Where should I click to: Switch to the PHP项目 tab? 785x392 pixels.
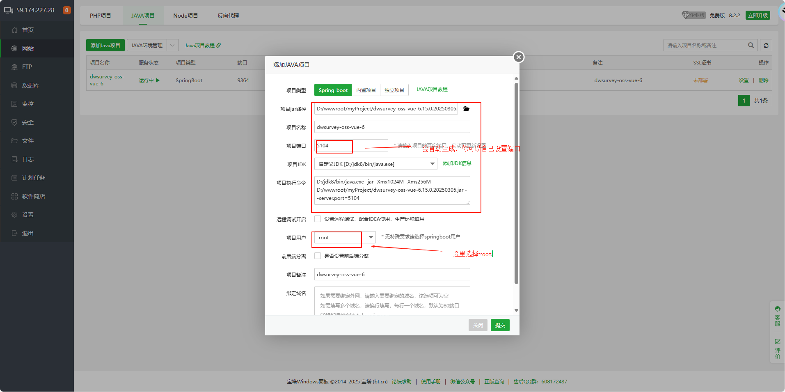(x=101, y=16)
